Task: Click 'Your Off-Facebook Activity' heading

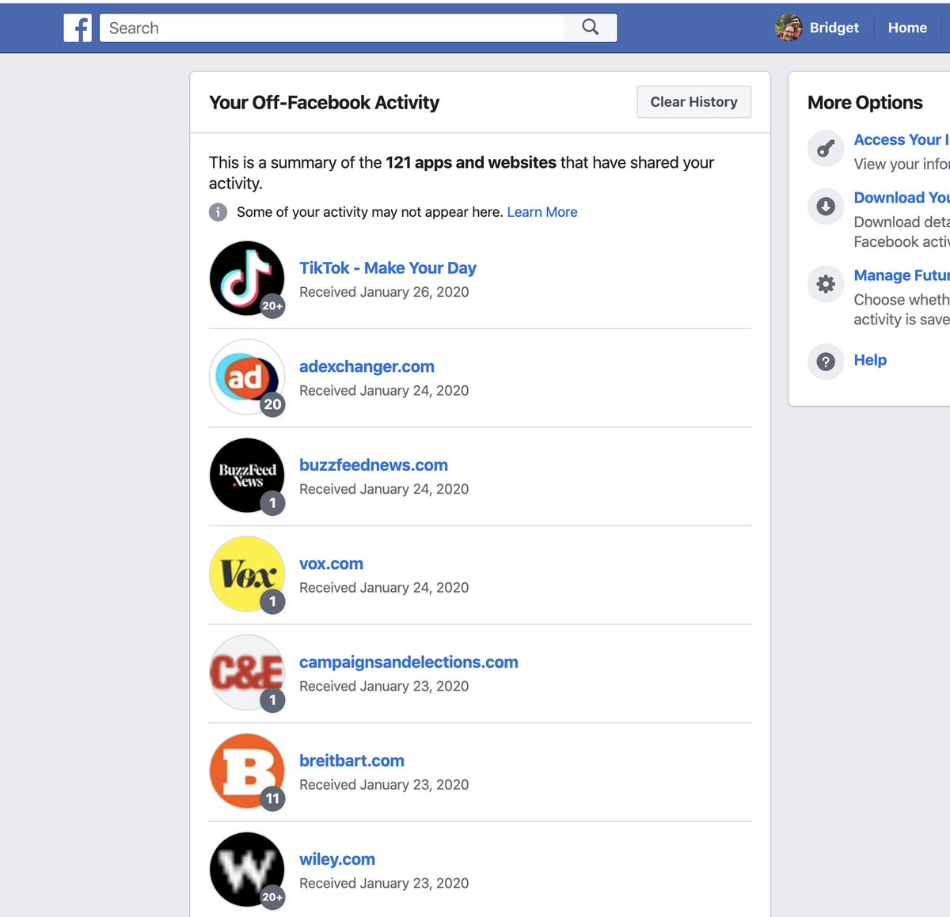Action: coord(324,102)
